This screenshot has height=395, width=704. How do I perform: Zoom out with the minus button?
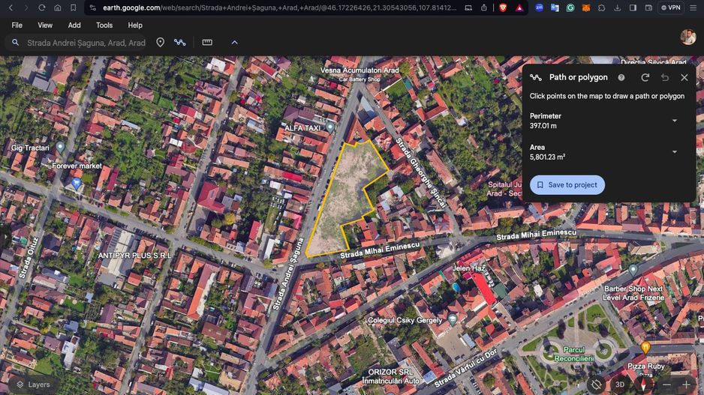pyautogui.click(x=666, y=385)
